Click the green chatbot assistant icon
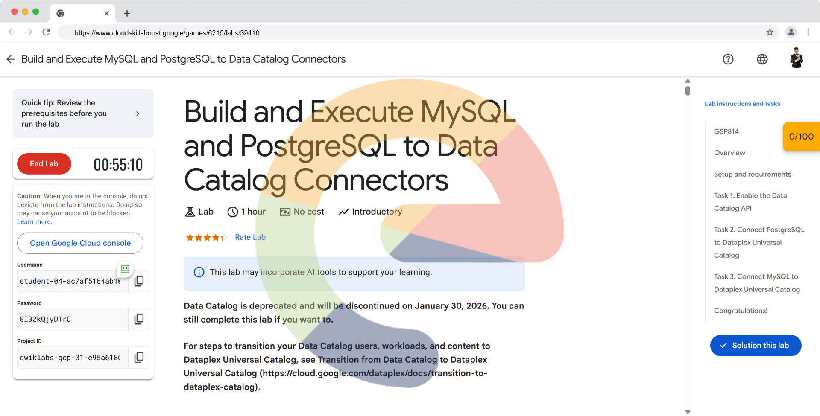The width and height of the screenshot is (820, 416). 125,269
